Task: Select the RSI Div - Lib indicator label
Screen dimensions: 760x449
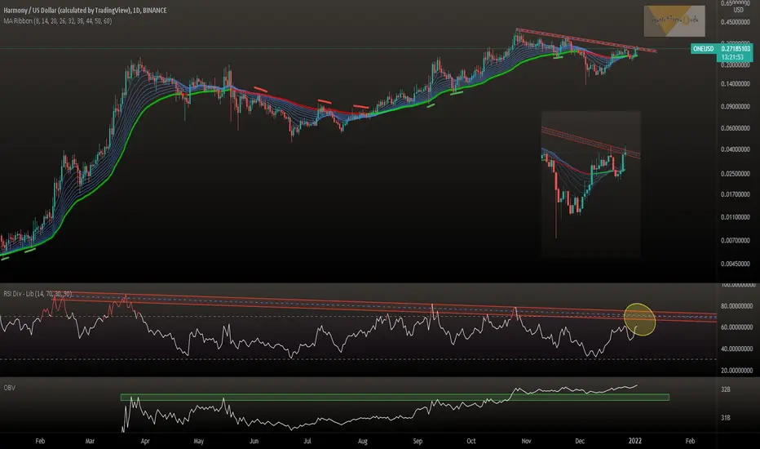Action: pyautogui.click(x=38, y=294)
